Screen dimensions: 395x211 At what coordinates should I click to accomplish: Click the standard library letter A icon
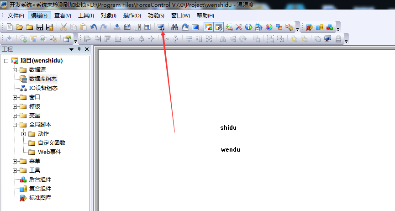309,27
